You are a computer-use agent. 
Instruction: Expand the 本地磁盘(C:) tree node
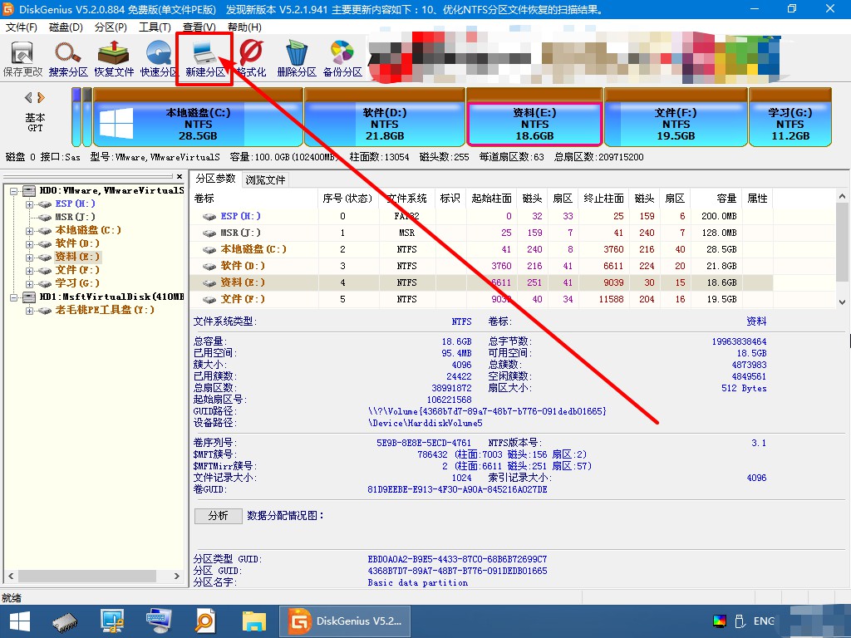pos(29,231)
